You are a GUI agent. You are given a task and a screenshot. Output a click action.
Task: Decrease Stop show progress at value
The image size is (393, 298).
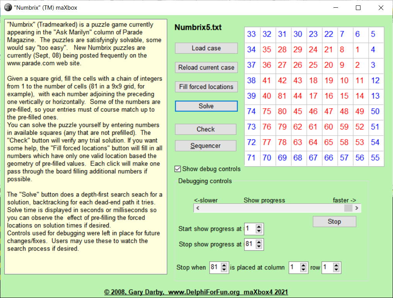click(259, 247)
